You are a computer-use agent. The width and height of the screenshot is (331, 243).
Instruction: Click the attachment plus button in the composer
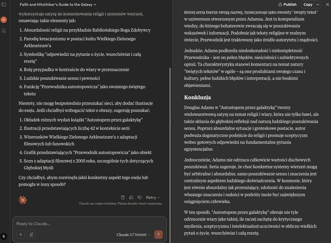coord(21,235)
